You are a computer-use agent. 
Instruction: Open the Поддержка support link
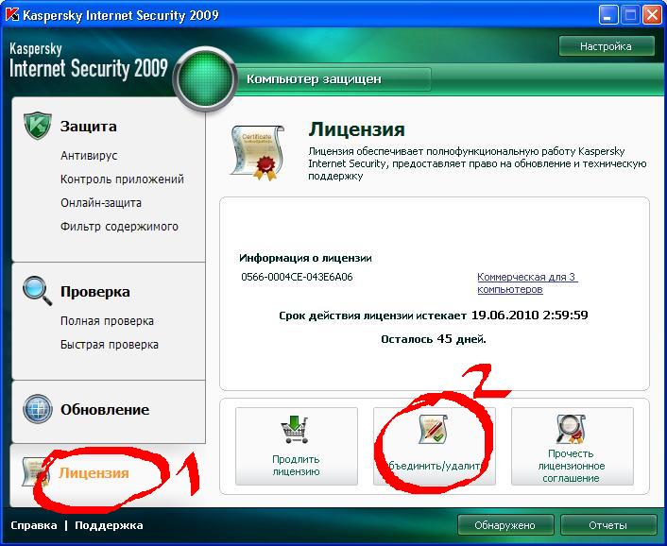coord(109,525)
